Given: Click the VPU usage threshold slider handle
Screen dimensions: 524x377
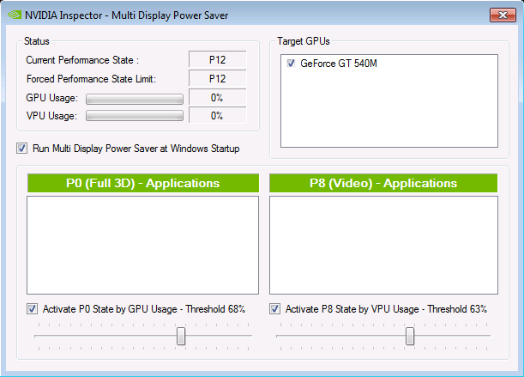Looking at the screenshot, I should [x=410, y=336].
